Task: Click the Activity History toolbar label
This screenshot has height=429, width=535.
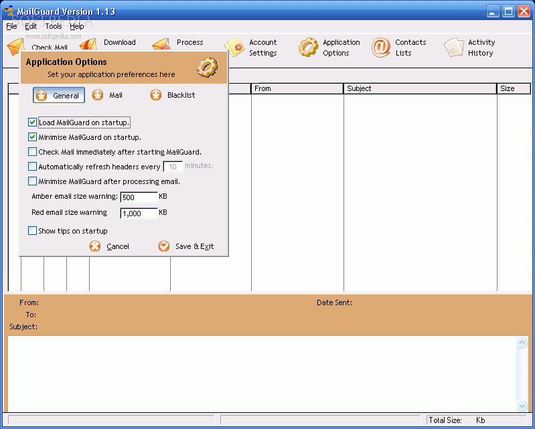Action: pyautogui.click(x=481, y=48)
